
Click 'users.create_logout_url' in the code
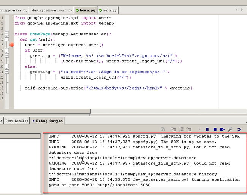click(x=136, y=61)
